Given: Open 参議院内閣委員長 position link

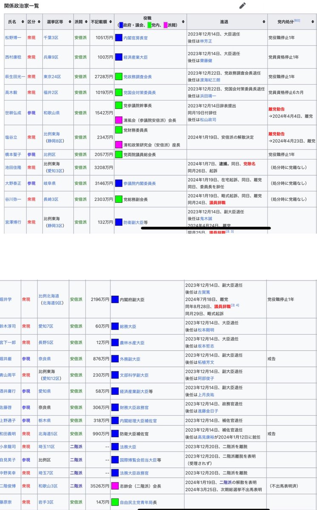Looking at the screenshot, I should tap(140, 183).
